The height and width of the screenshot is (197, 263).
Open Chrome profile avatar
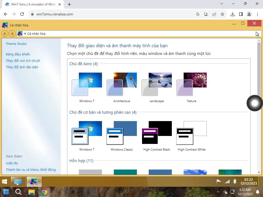(x=249, y=14)
